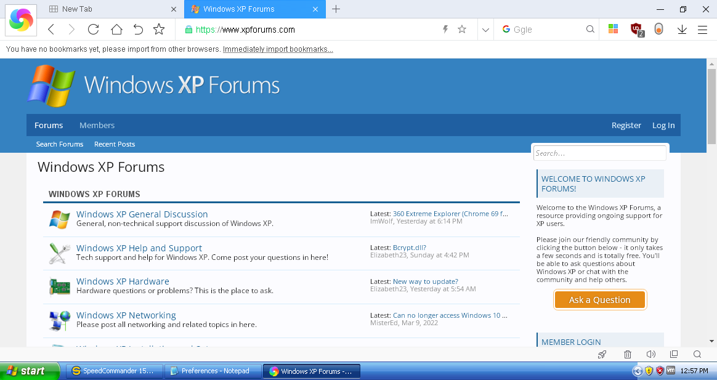Click the 360 browser logo icon
717x380 pixels.
coord(21,20)
